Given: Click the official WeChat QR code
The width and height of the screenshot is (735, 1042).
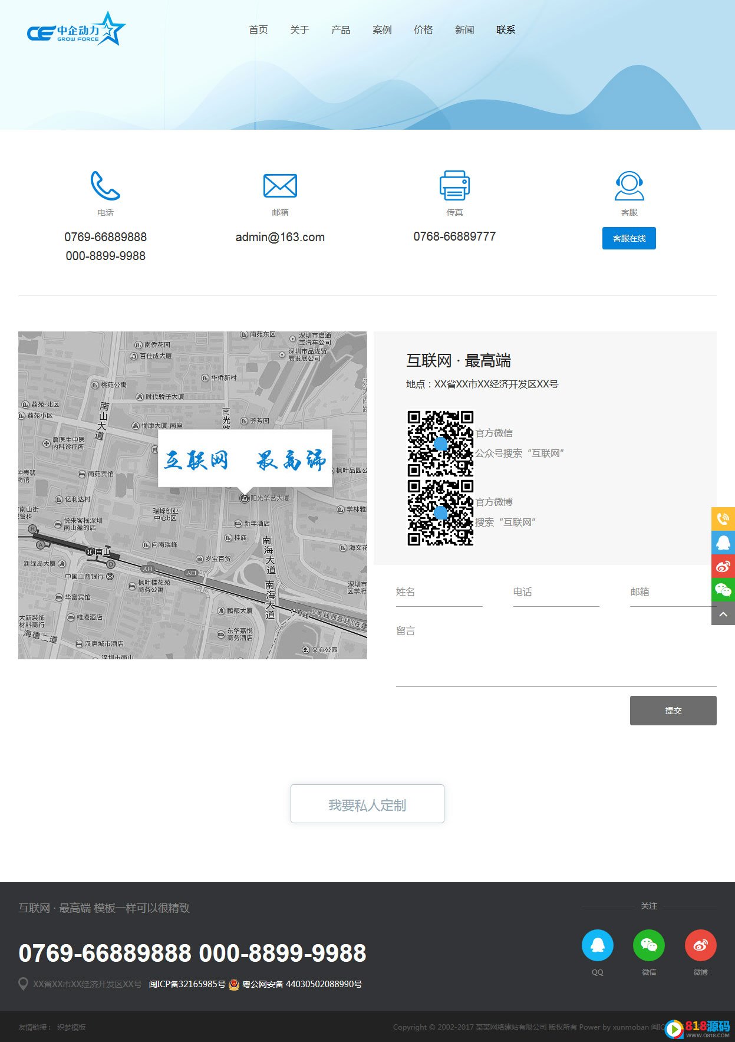Looking at the screenshot, I should coord(440,443).
